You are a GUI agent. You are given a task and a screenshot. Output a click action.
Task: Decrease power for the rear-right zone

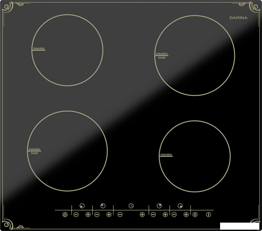[153, 214]
